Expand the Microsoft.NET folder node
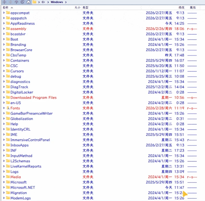The image size is (205, 201). (4, 188)
